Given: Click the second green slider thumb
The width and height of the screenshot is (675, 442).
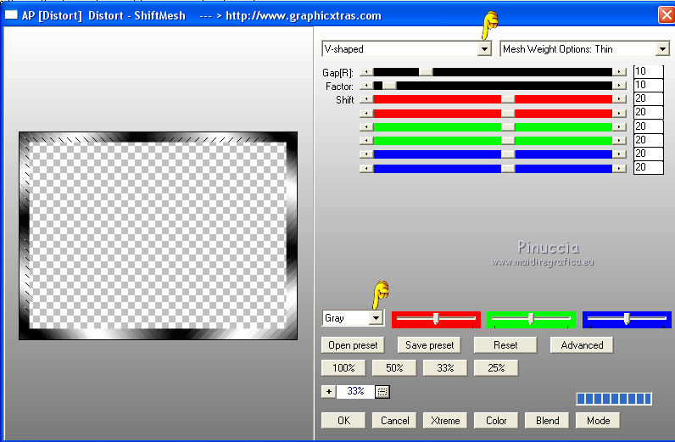Looking at the screenshot, I should click(508, 141).
